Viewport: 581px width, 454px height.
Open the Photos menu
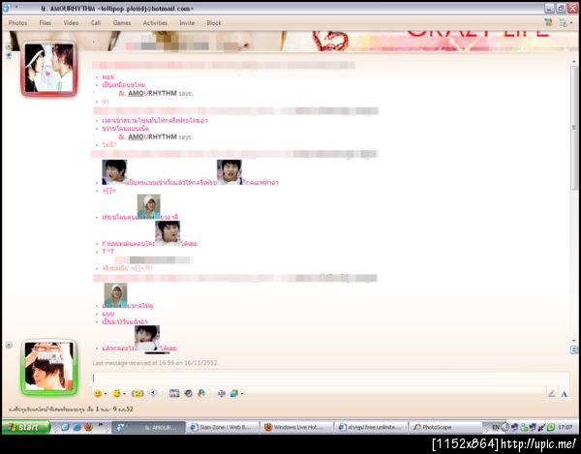(17, 23)
